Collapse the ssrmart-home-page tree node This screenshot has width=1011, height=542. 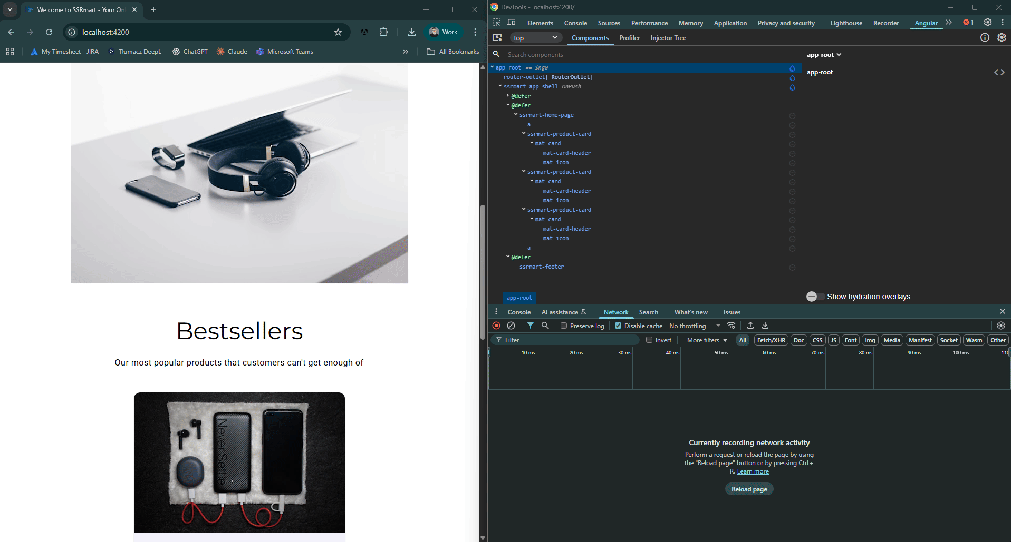pos(516,115)
